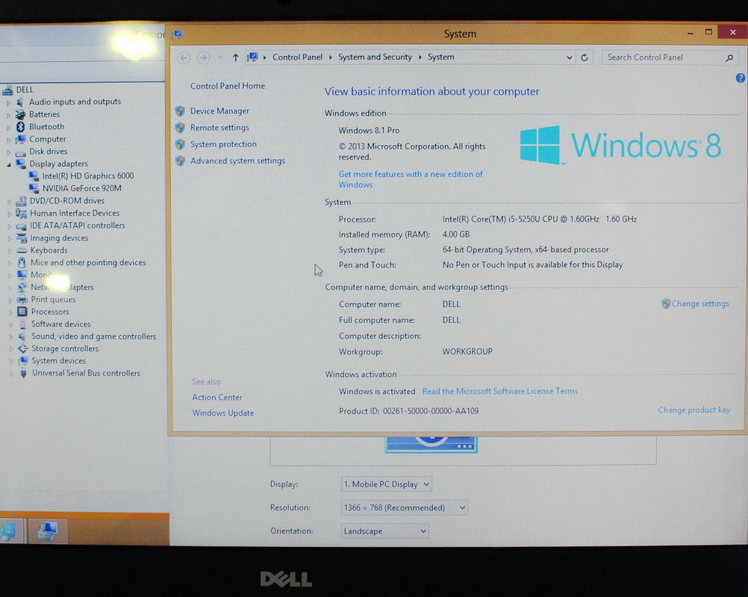Image resolution: width=748 pixels, height=597 pixels.
Task: Click the Batteries category icon
Action: click(x=20, y=114)
